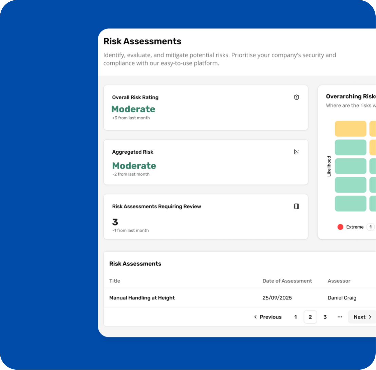Click the Extreme count badge showing 1
The height and width of the screenshot is (370, 376).
click(x=370, y=227)
